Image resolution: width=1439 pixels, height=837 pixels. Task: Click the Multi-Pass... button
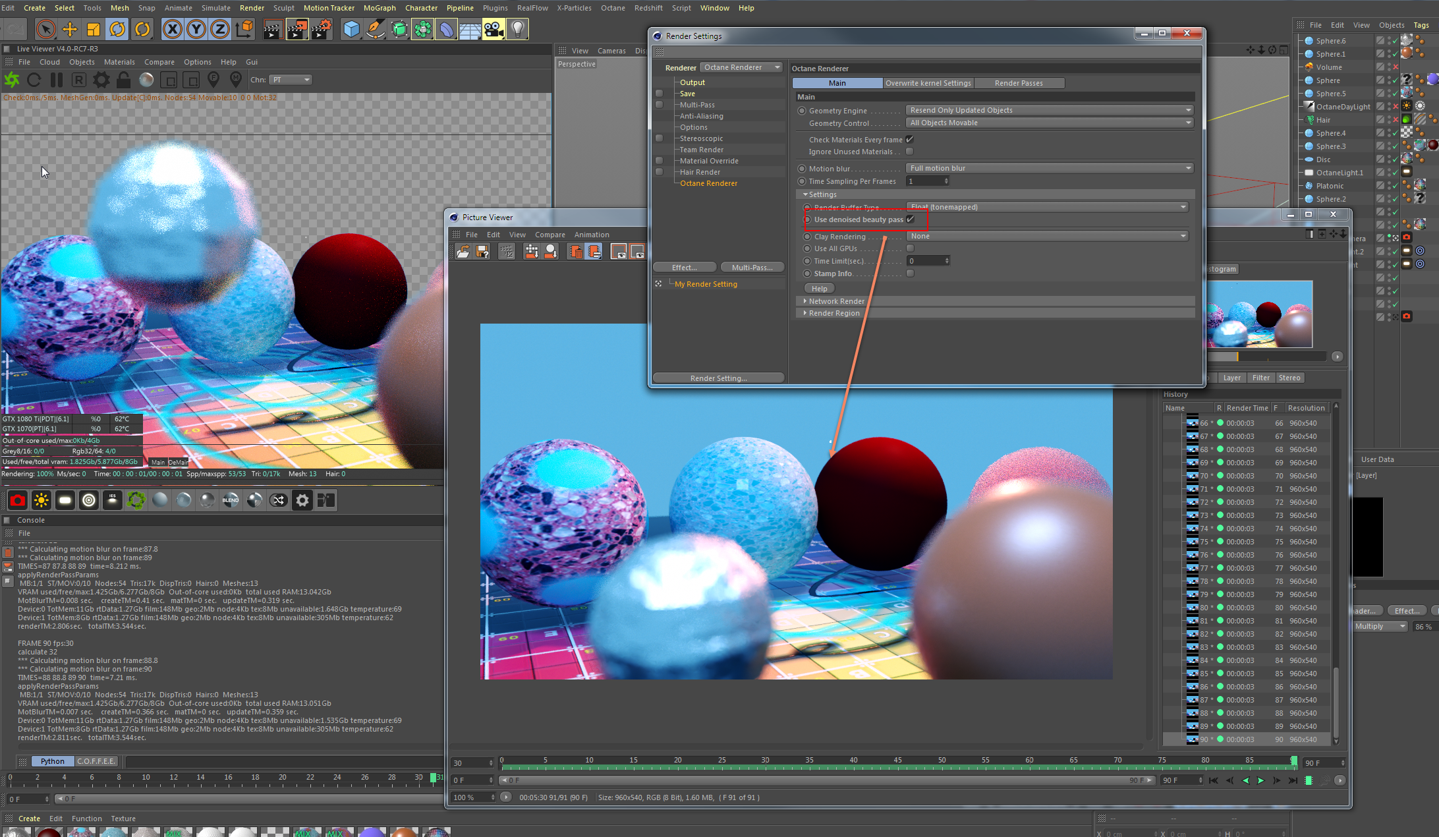752,267
